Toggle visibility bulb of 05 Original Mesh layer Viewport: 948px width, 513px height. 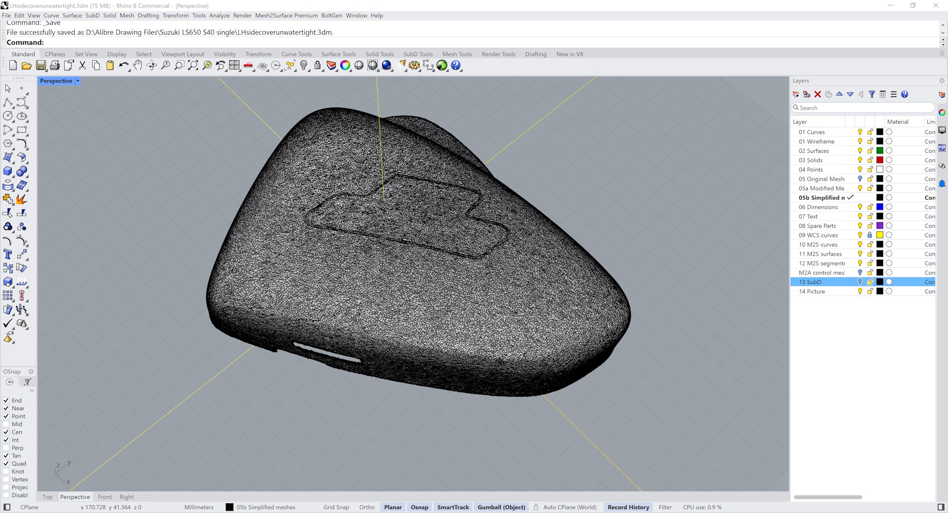pos(860,179)
